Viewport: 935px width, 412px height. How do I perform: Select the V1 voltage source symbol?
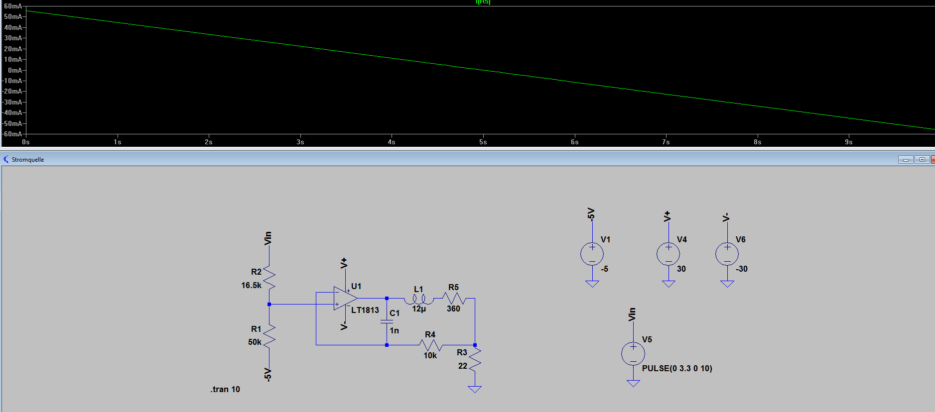[592, 254]
